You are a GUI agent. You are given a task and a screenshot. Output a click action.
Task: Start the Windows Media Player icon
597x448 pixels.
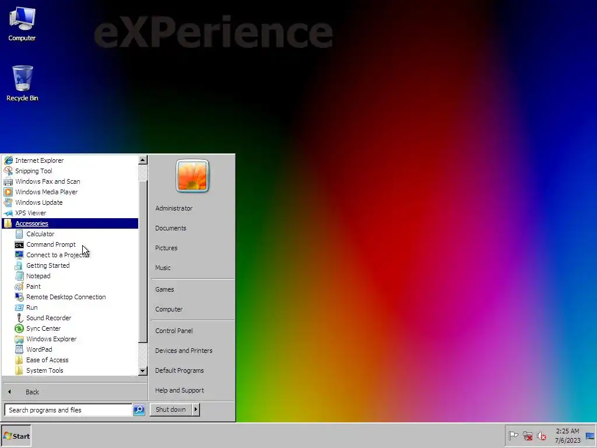[x=8, y=192]
